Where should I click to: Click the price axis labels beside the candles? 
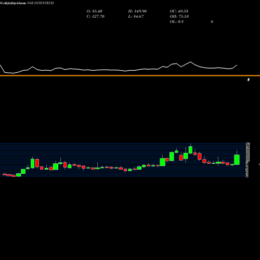click(248, 160)
